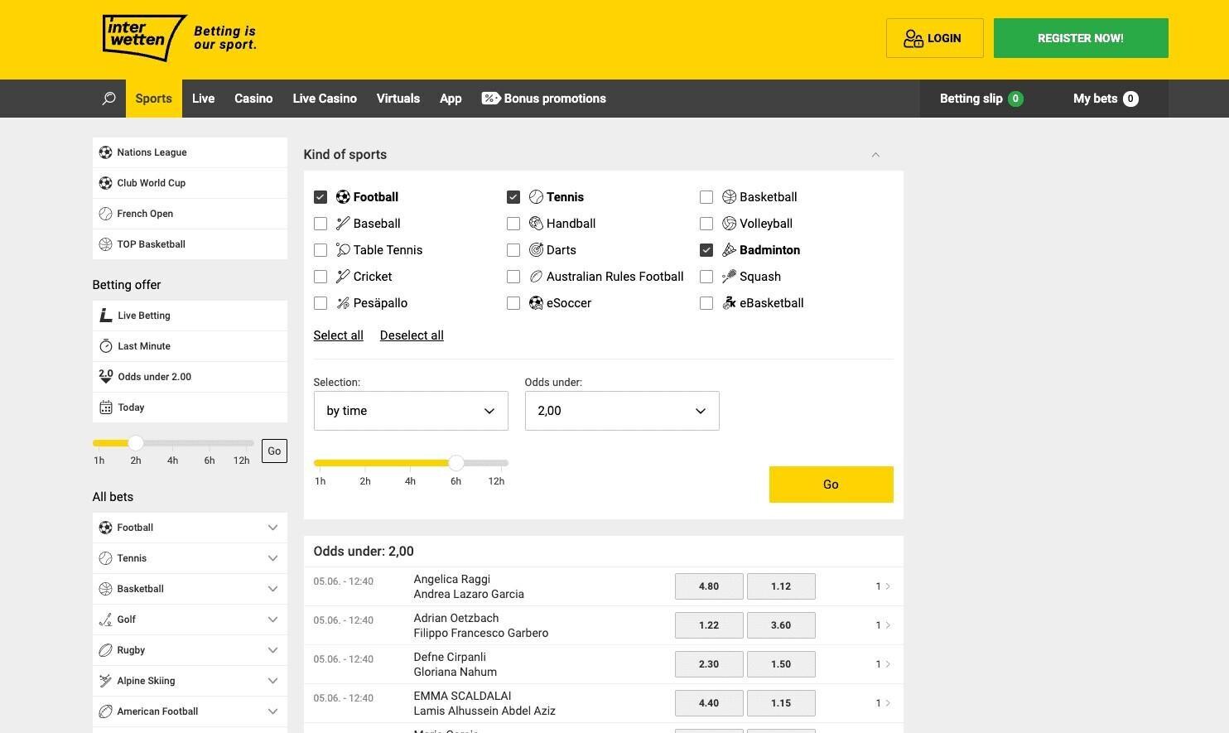Viewport: 1229px width, 733px height.
Task: Click the Table Tennis paddle icon
Action: coord(343,250)
